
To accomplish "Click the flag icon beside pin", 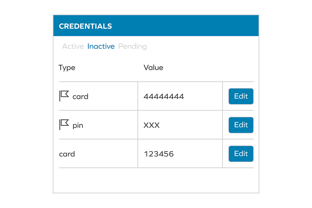I will pyautogui.click(x=64, y=125).
